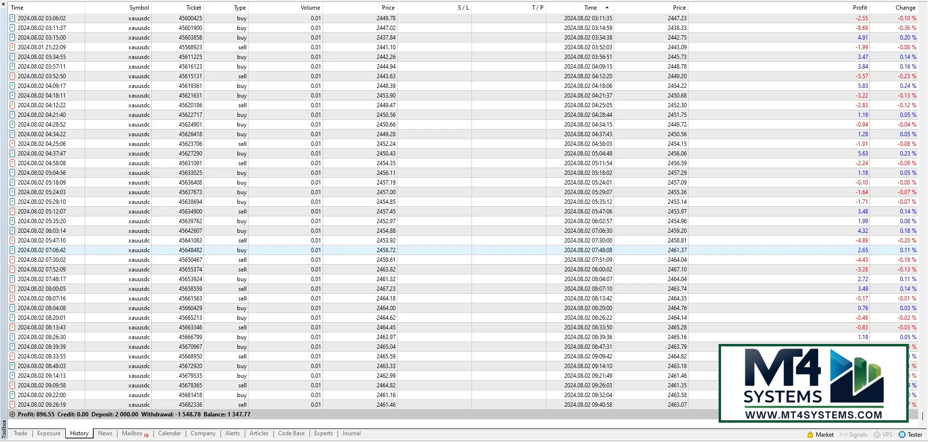Click the VPS cloud icon
The width and height of the screenshot is (928, 442).
[x=877, y=435]
